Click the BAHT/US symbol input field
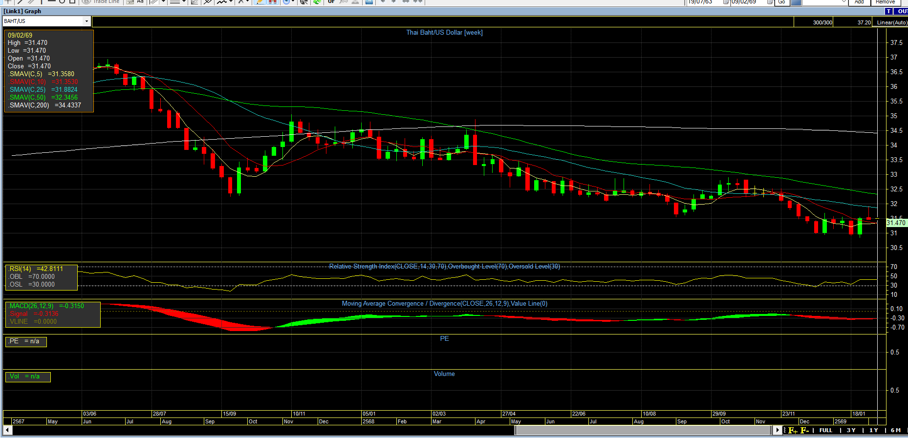This screenshot has width=908, height=438. 43,21
